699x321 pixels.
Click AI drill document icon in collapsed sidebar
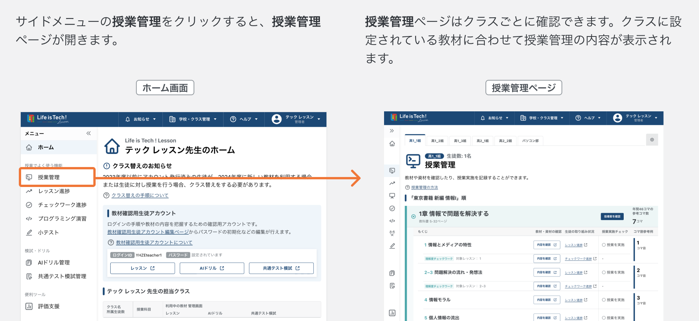[x=392, y=273]
